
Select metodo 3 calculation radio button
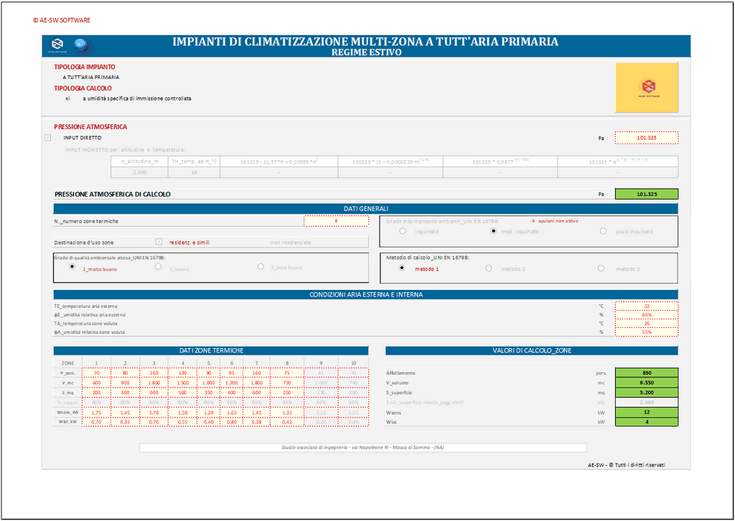pyautogui.click(x=601, y=268)
